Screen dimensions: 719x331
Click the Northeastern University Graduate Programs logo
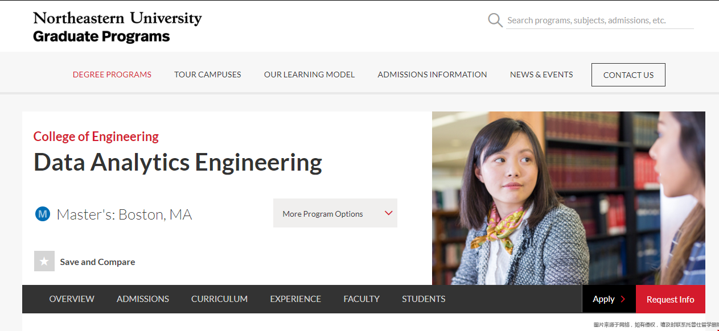tap(117, 27)
